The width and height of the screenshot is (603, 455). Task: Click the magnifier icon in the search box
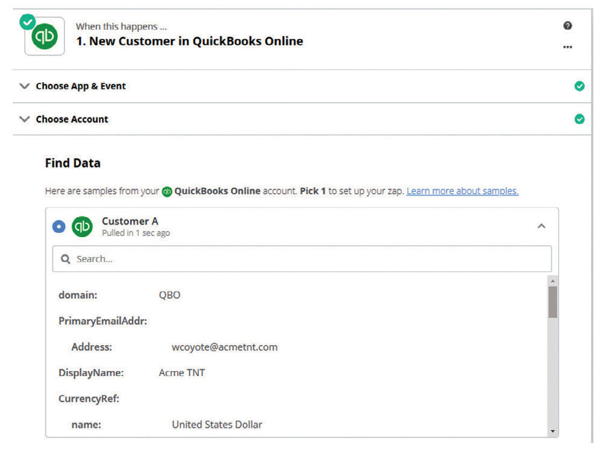[x=66, y=259]
